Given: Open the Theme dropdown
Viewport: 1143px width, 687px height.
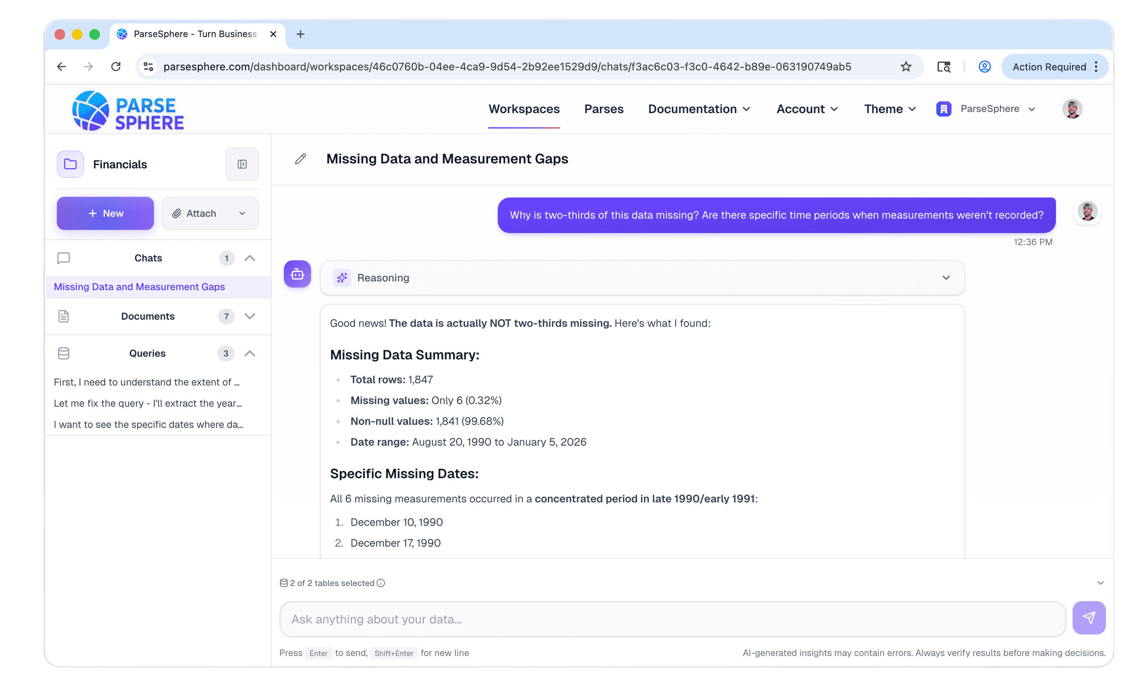Looking at the screenshot, I should tap(889, 109).
